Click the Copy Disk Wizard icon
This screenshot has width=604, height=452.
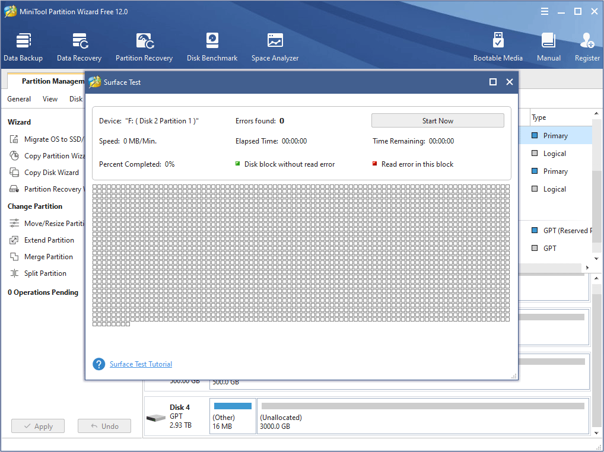(x=14, y=173)
